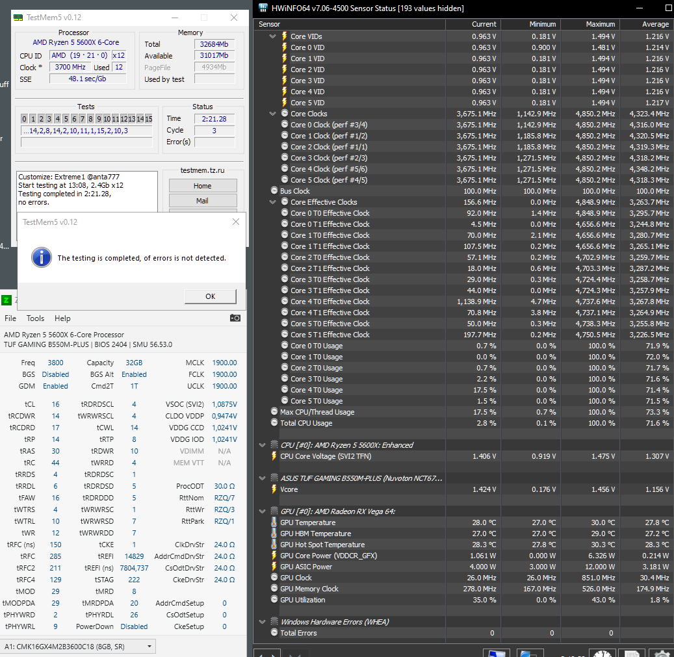Open the Tools menu in ZenTimings
The image size is (674, 657).
35,318
